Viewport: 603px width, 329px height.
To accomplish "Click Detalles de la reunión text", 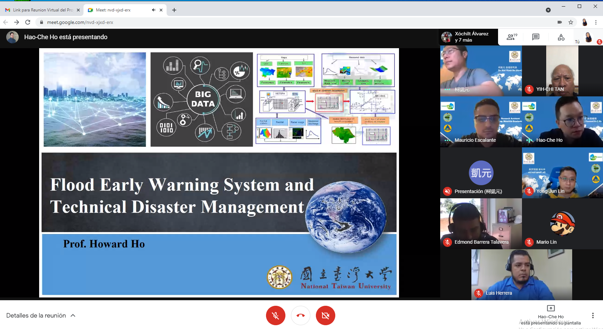I will [36, 315].
